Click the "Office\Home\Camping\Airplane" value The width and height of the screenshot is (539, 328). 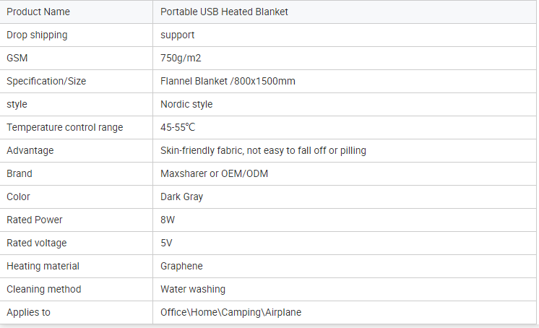click(230, 312)
